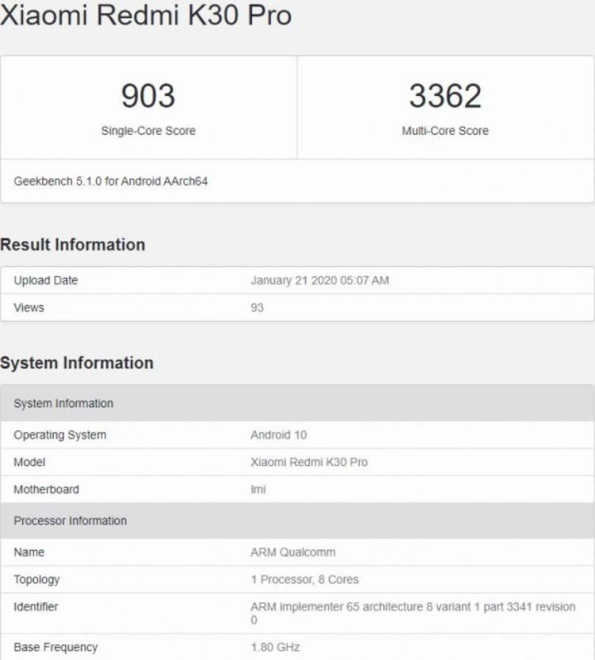Click the Topology label
Screen dimensions: 595x660
pyautogui.click(x=36, y=580)
